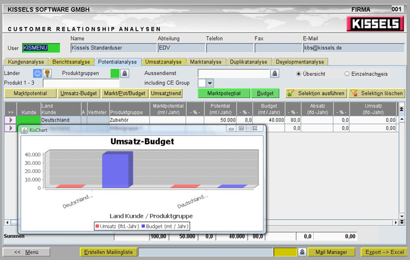410x260 pixels.
Task: Select the Potentialanalyse tab
Action: click(118, 62)
